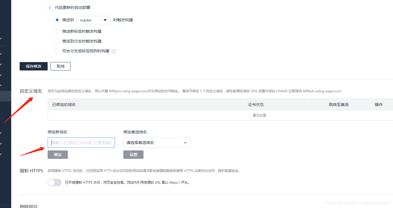The height and width of the screenshot is (208, 393).
Task: Click the 自定义域名 section heading
Action: (x=31, y=91)
